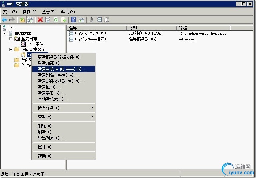256x178 pixels.
Task: Choose 删除(D) from context menu
Action: click(64, 126)
